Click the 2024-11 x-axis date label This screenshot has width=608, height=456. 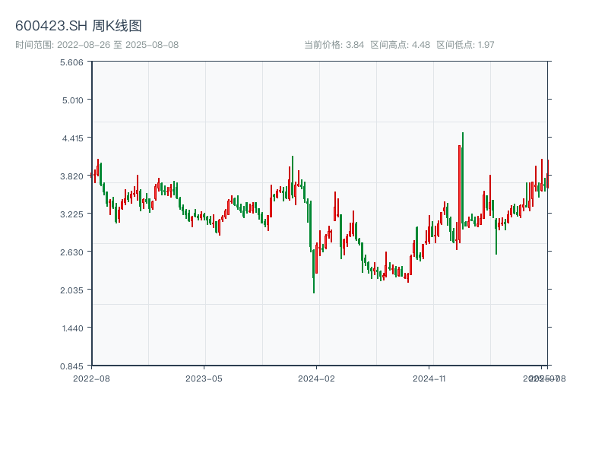[x=430, y=378]
